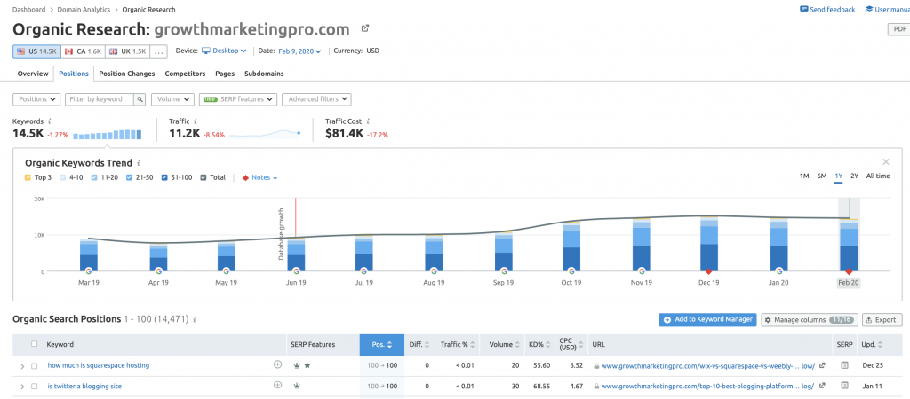The height and width of the screenshot is (399, 910).
Task: Click info icon beside Organic Search Positions
Action: tap(195, 320)
